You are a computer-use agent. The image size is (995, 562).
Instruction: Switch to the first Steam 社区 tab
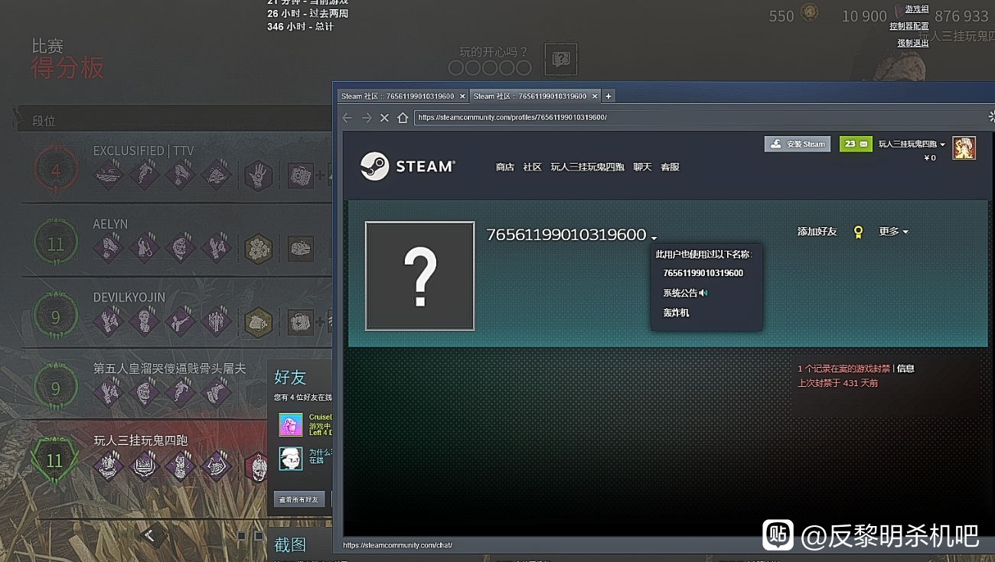tap(397, 96)
